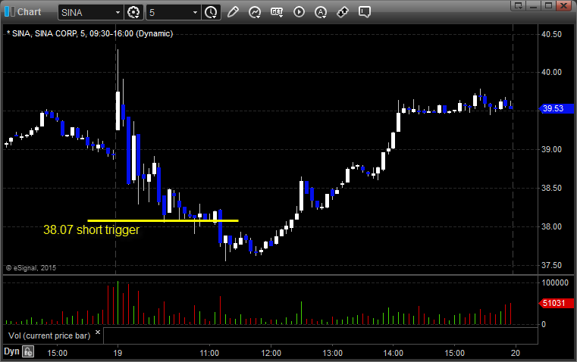The image size is (577, 362).
Task: Click the Dyn label at bottom-left
Action: (11, 351)
